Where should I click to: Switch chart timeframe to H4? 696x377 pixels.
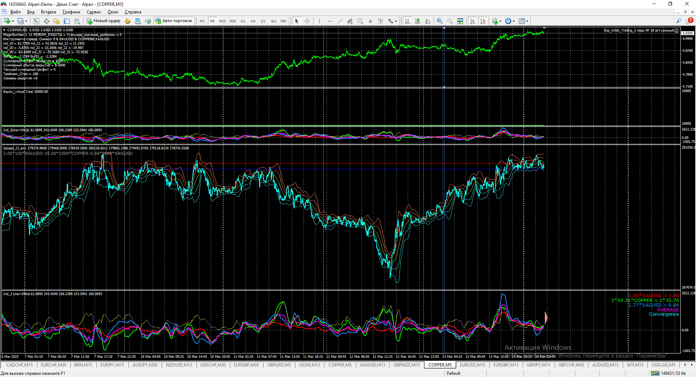[253, 21]
